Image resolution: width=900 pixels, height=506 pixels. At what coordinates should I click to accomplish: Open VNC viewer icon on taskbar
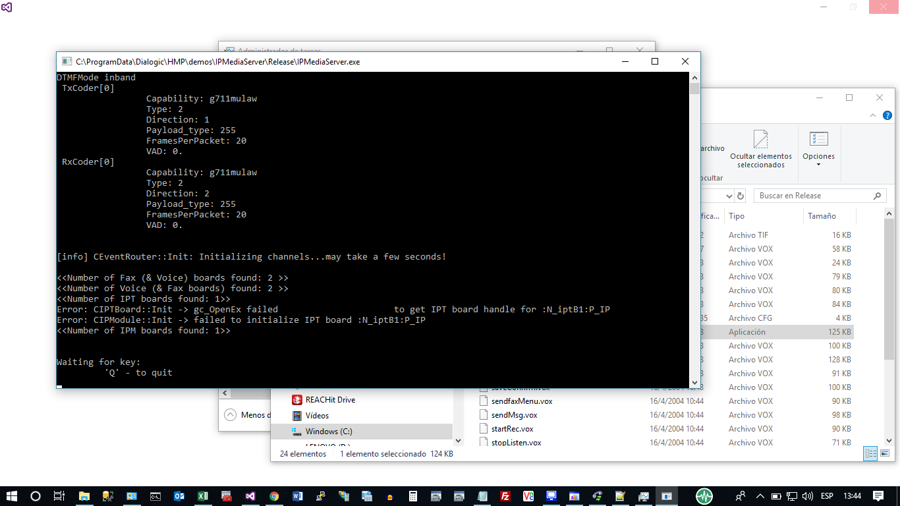click(528, 496)
